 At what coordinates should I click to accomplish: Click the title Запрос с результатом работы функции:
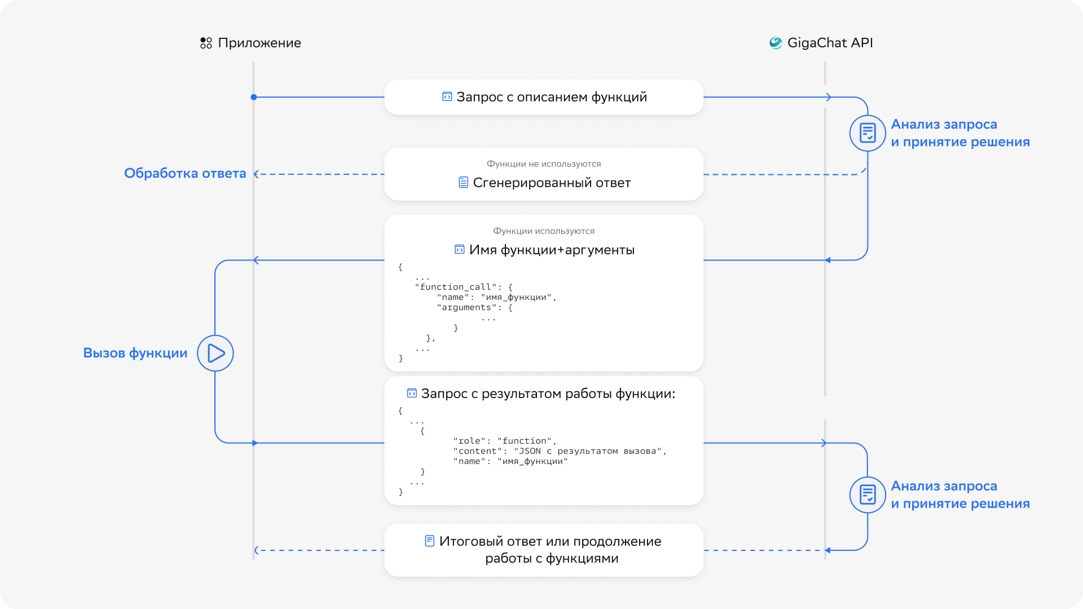pos(548,394)
